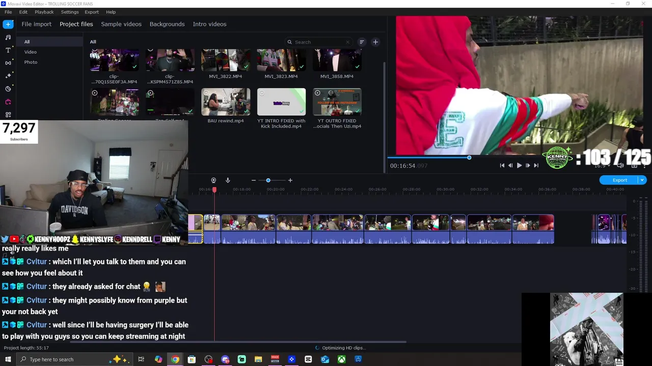
Task: Skip to next clip in preview
Action: click(x=536, y=165)
